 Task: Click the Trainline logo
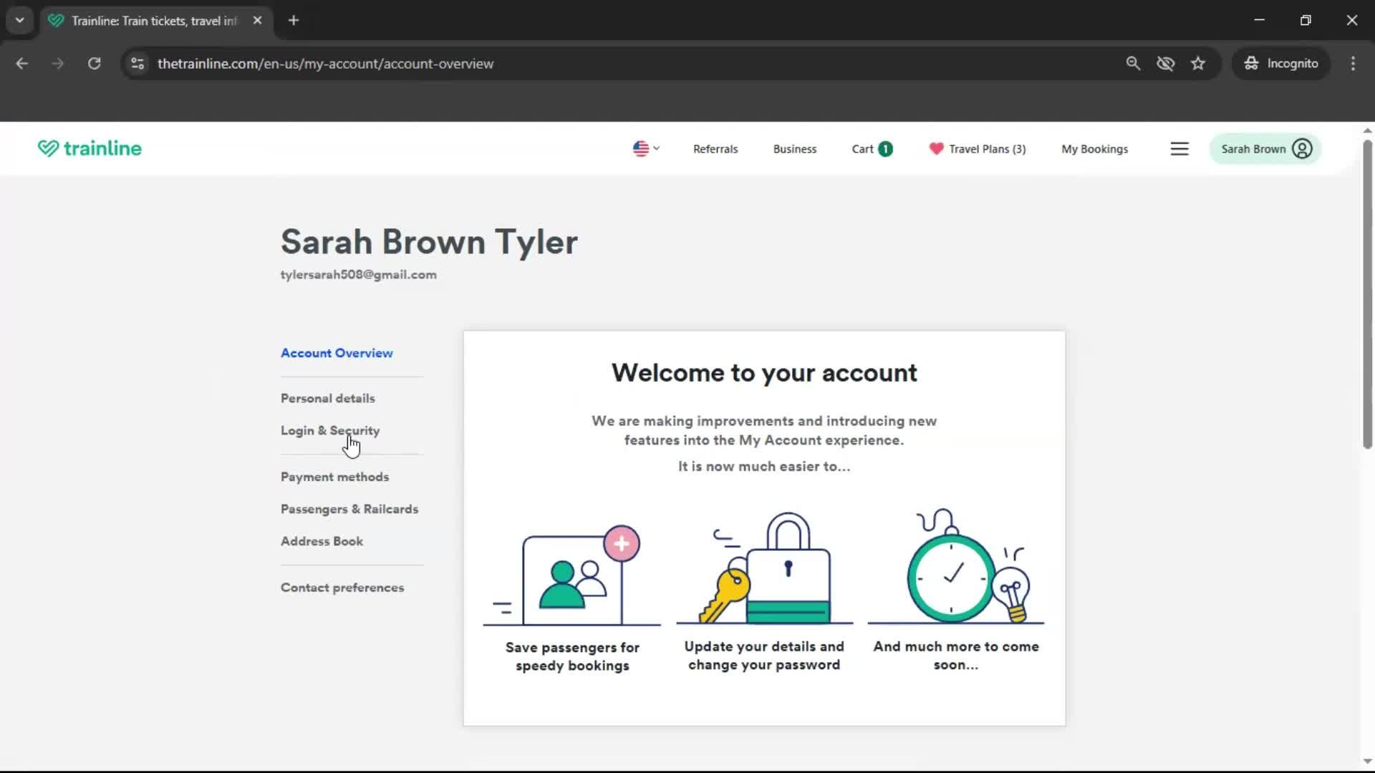(x=89, y=148)
